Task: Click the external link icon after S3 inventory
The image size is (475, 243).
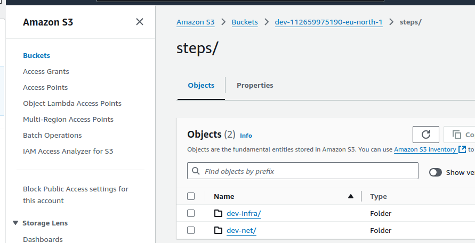Action: pyautogui.click(x=462, y=149)
